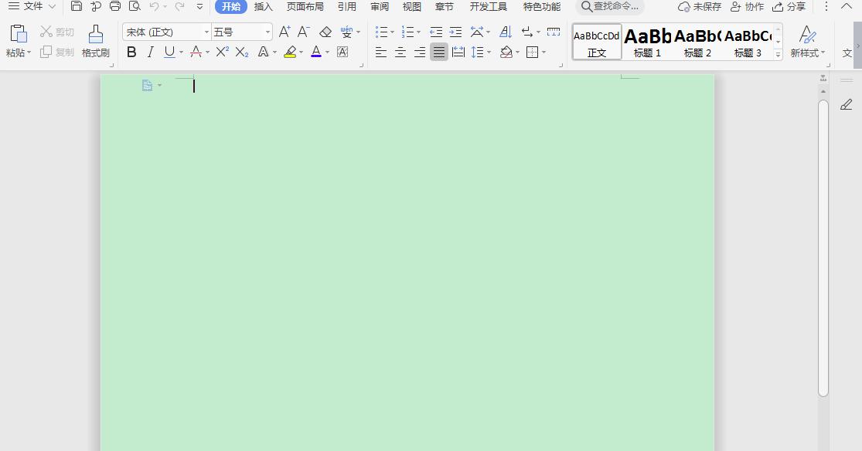This screenshot has height=451, width=862.
Task: Click the Text Effects outlined A icon
Action: (x=264, y=53)
